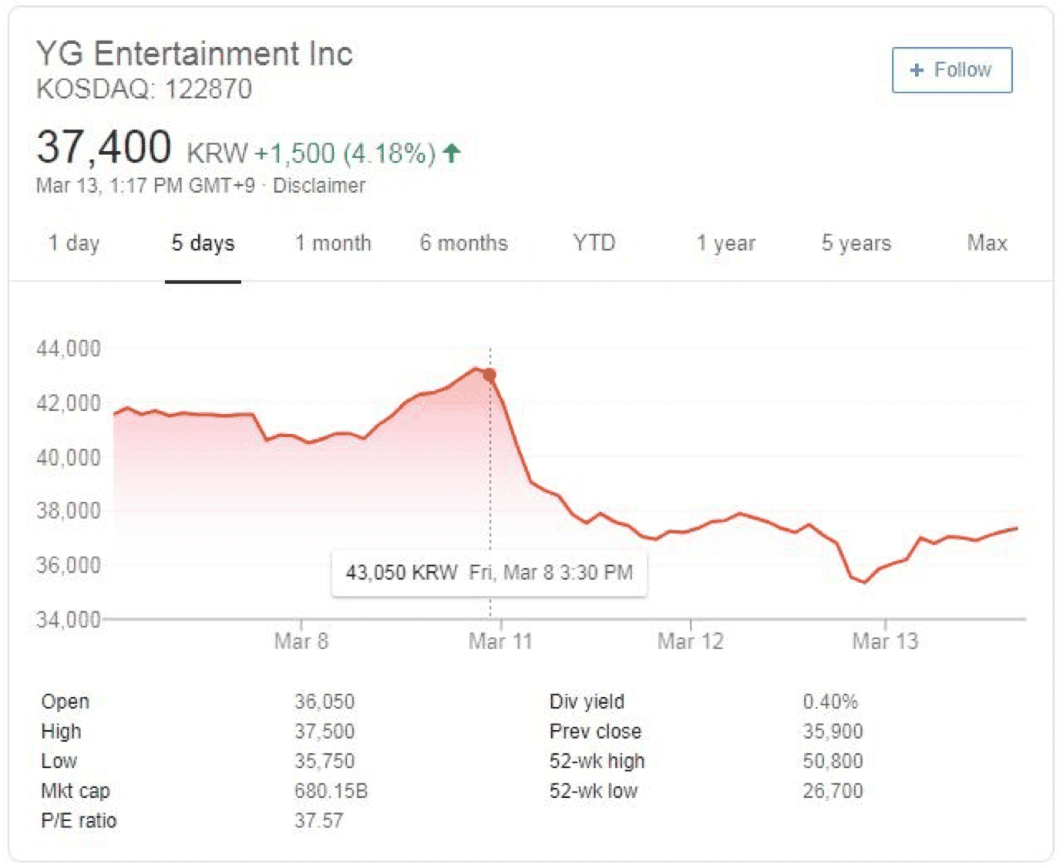Click the 34,000 y-axis label
The height and width of the screenshot is (865, 1060).
[69, 619]
